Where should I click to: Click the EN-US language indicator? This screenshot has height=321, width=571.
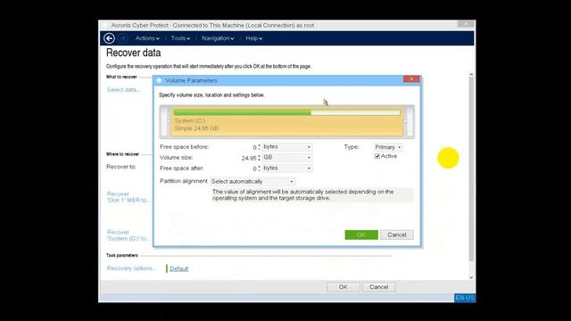[465, 298]
